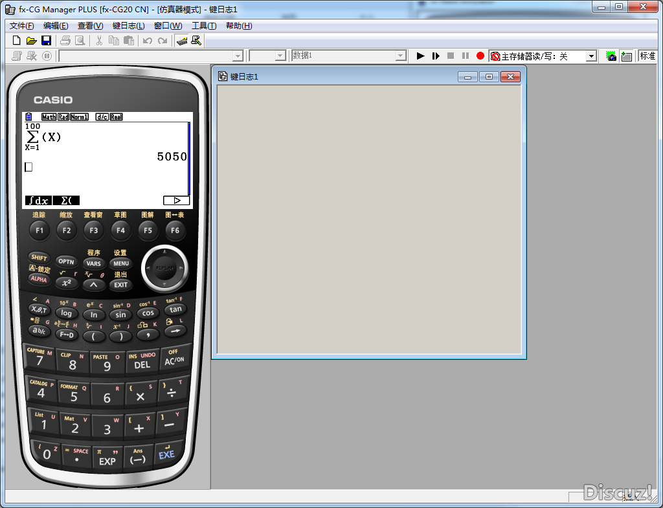Open the wide empty combo box on second toolbar
Image resolution: width=663 pixels, height=508 pixels.
(x=238, y=56)
